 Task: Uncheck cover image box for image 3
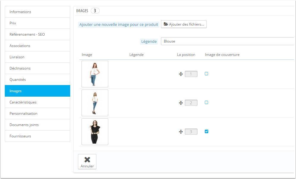coord(206,131)
